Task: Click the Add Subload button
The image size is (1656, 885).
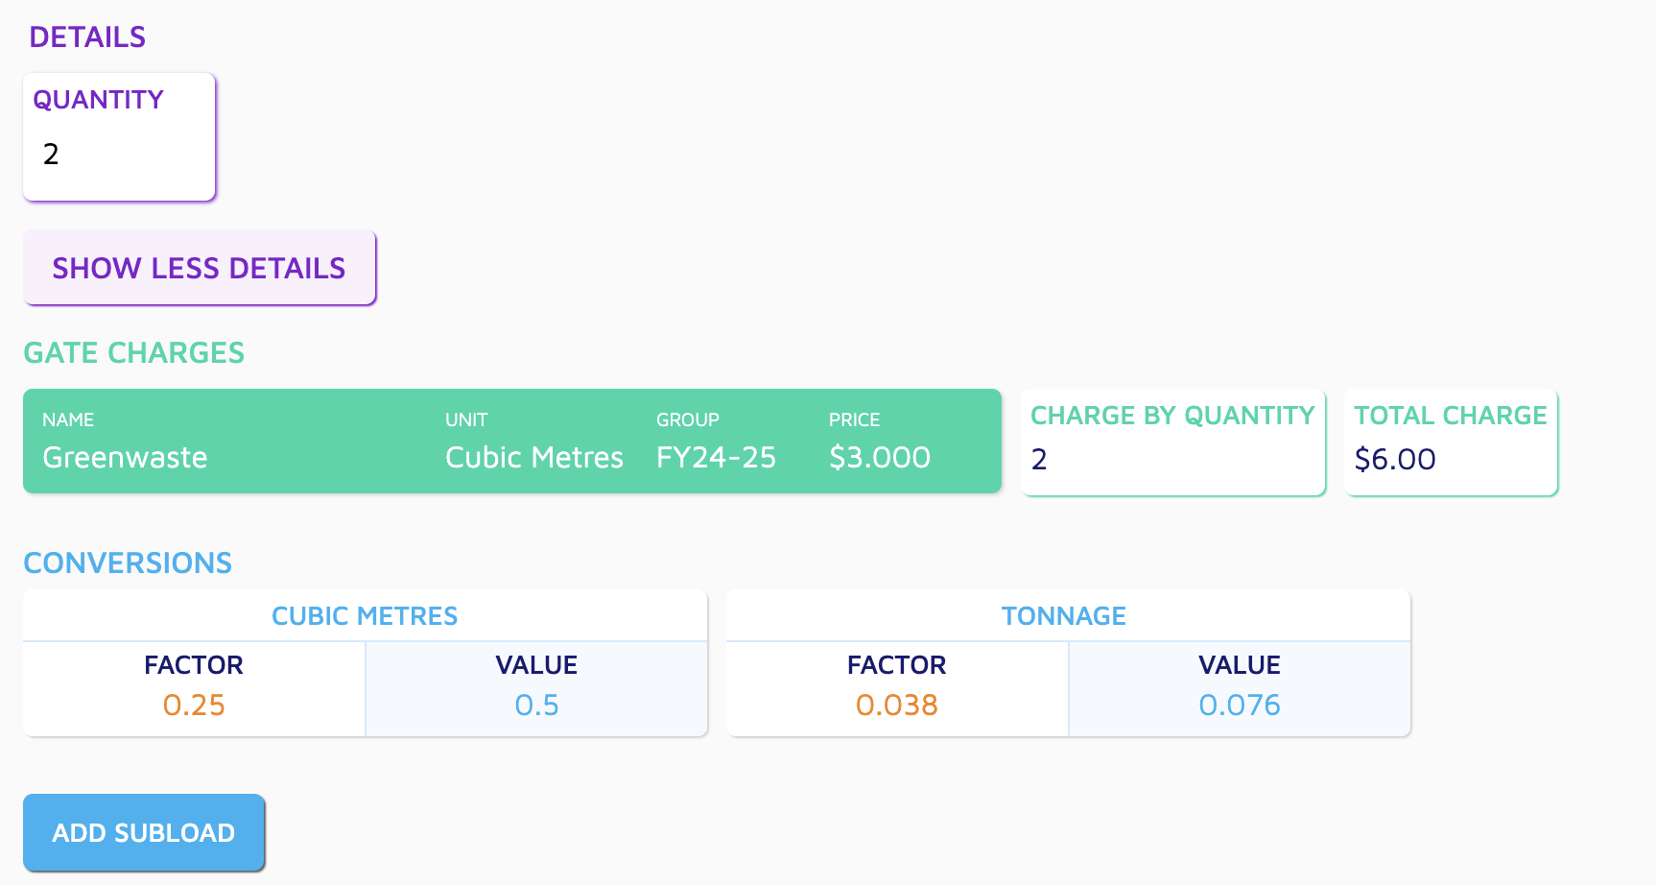Action: (144, 832)
